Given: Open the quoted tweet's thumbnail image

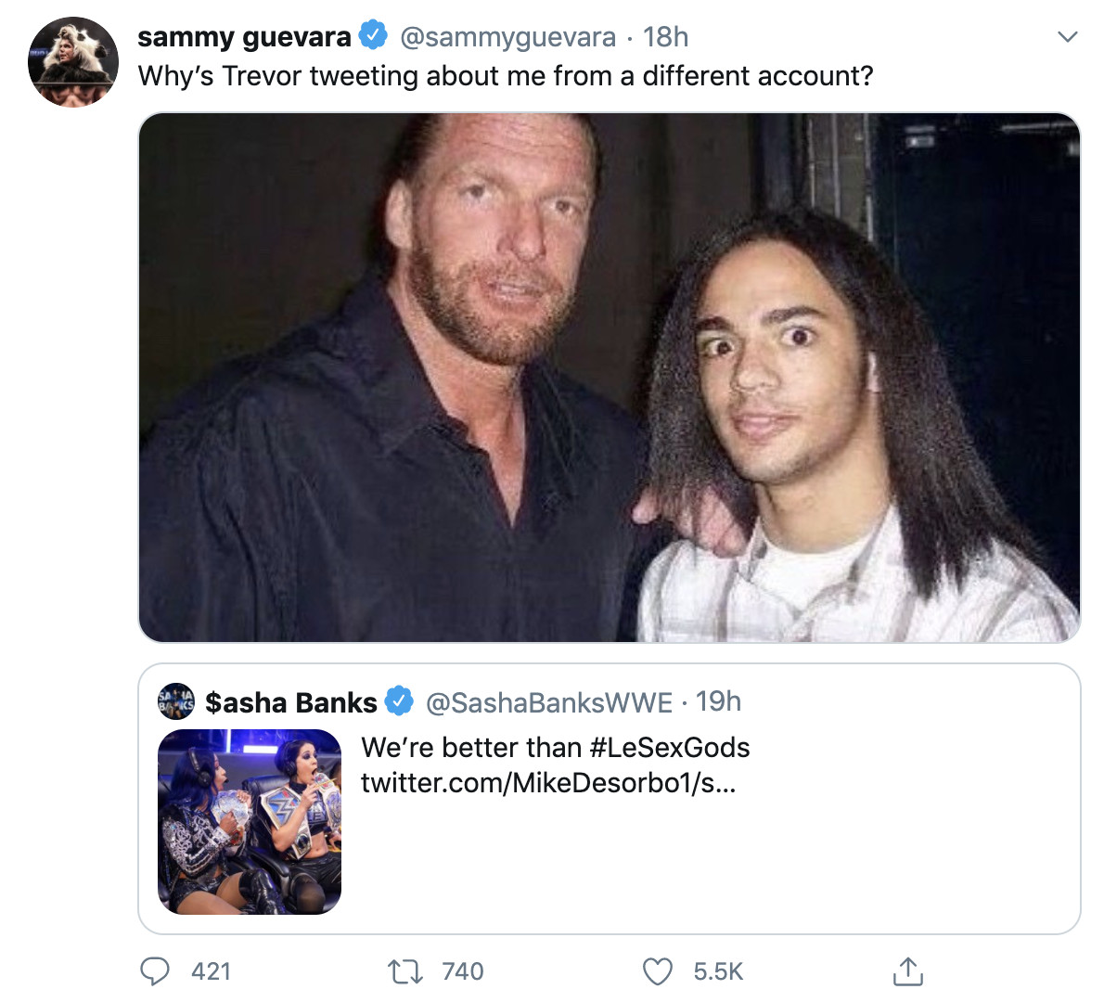Looking at the screenshot, I should point(250,821).
